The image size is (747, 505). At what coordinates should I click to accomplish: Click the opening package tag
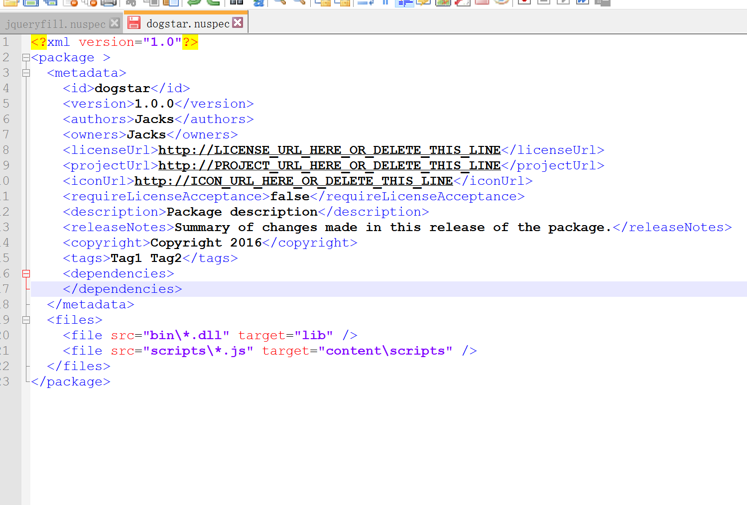(x=71, y=58)
